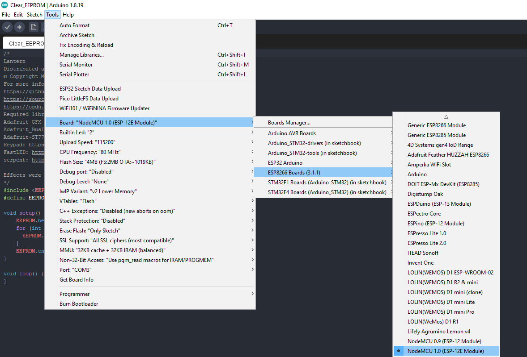Select Generic ESP8266 Module board
527x357 pixels.
pos(436,125)
